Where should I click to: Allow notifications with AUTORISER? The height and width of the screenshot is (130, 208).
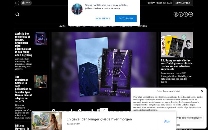pyautogui.click(x=126, y=18)
